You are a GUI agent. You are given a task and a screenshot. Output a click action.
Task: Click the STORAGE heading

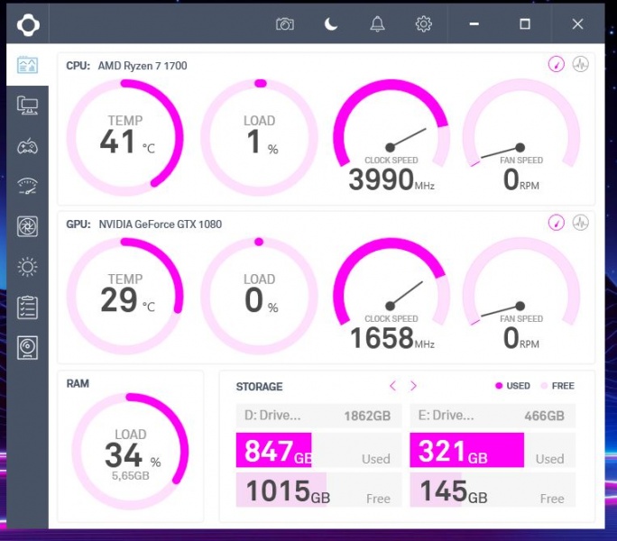tap(259, 387)
